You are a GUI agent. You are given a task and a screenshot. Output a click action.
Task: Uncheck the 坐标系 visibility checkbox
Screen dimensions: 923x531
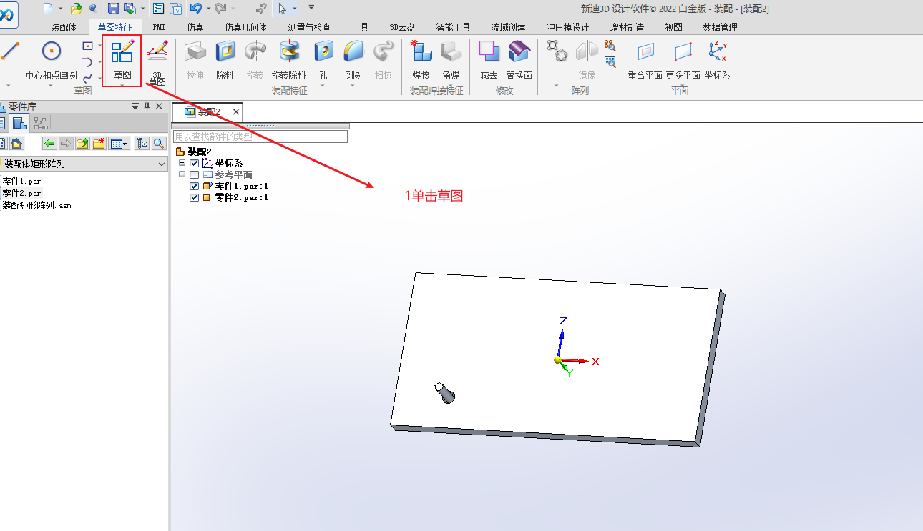pyautogui.click(x=195, y=164)
